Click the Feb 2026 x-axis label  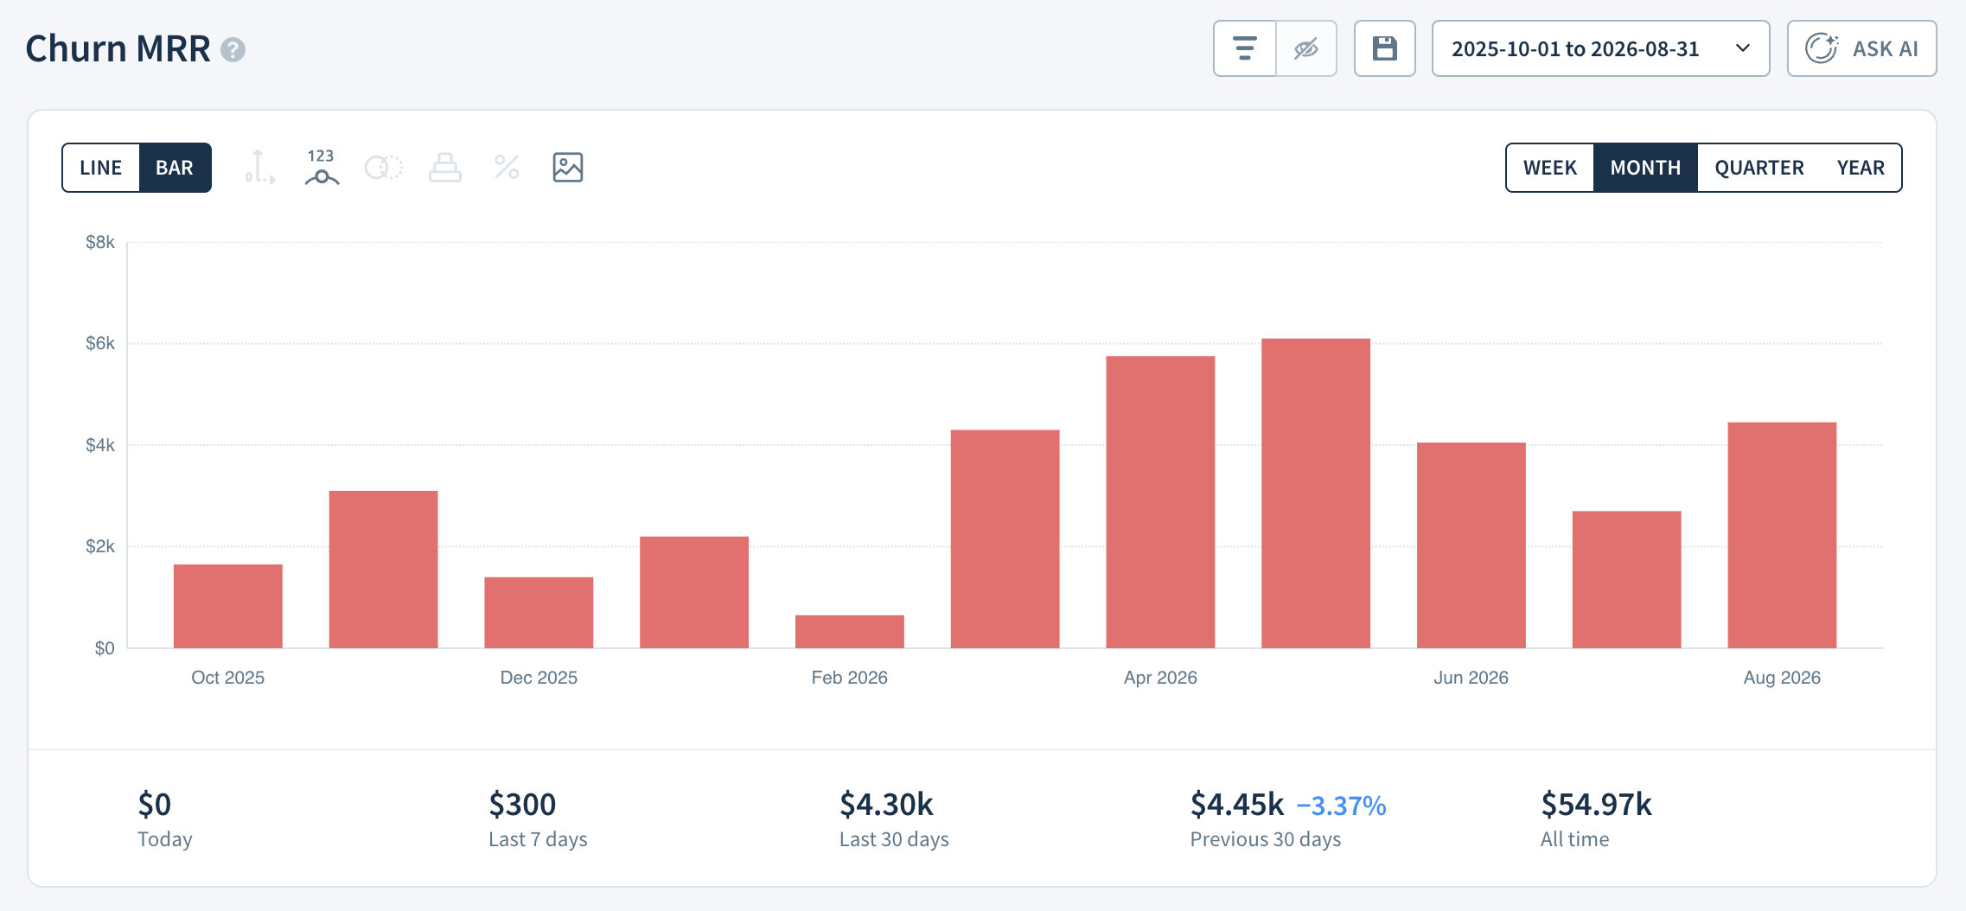tap(850, 678)
